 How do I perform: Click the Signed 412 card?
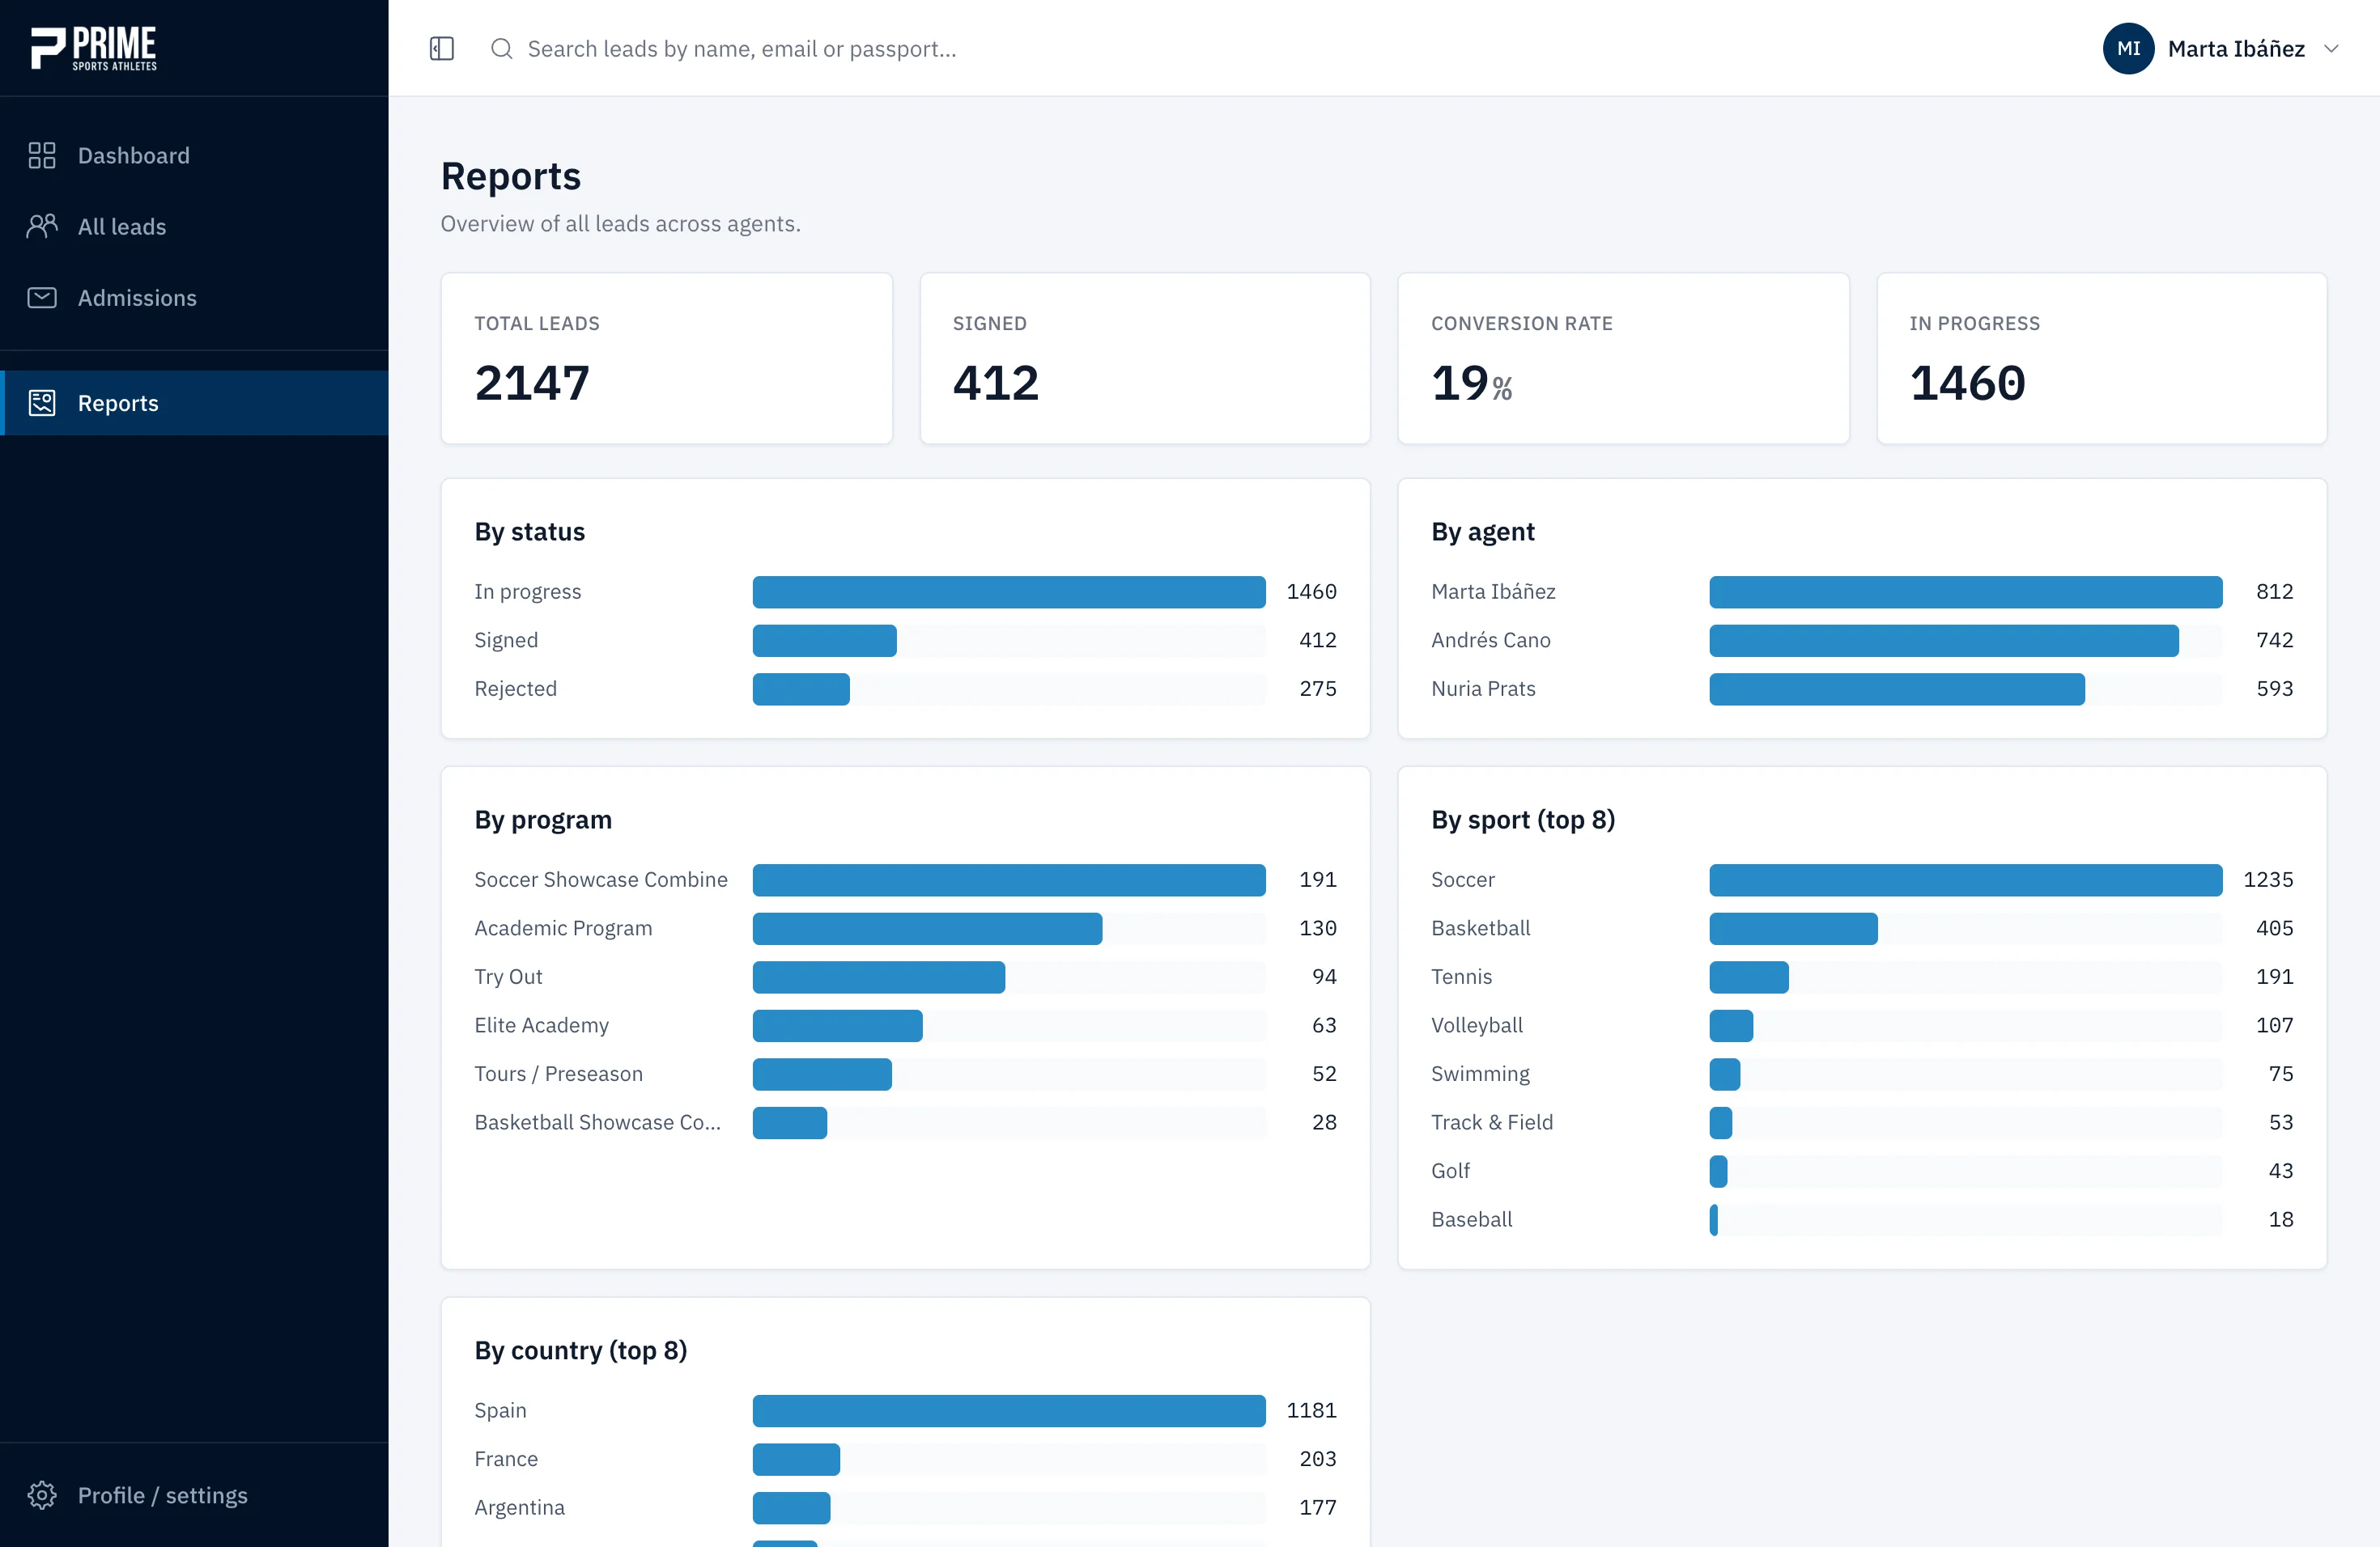click(x=1145, y=358)
